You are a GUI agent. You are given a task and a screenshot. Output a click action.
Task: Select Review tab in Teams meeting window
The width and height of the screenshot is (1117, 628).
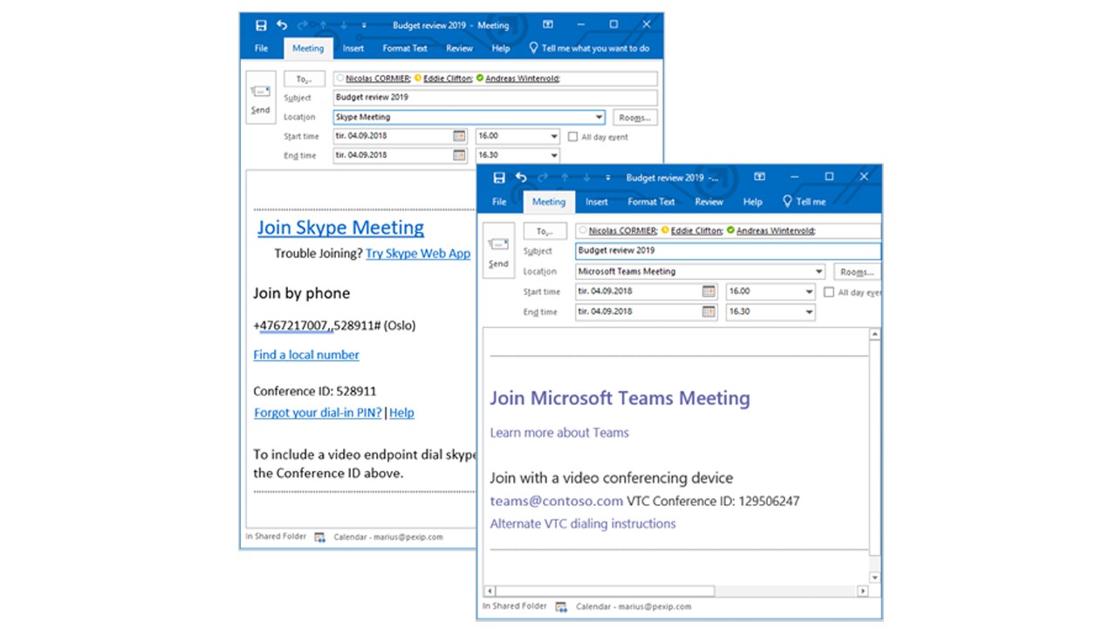coord(709,201)
